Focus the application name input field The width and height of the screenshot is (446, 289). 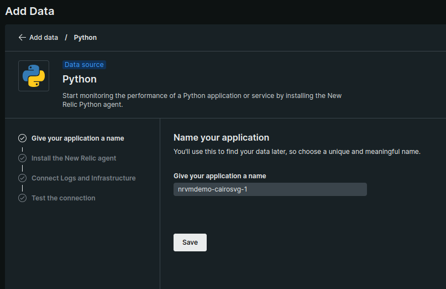tap(270, 189)
